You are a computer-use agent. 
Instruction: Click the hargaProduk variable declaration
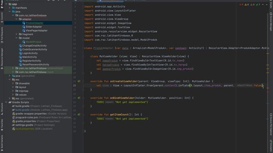111,65
